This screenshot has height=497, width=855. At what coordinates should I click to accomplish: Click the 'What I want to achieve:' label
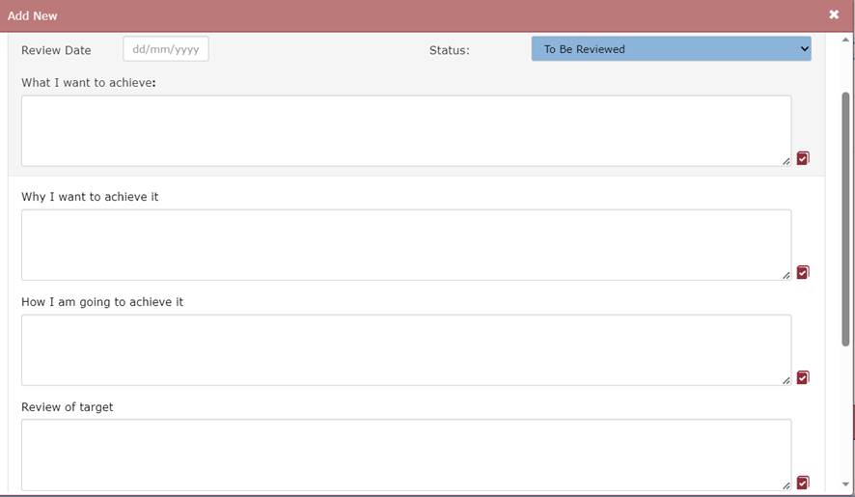click(89, 82)
